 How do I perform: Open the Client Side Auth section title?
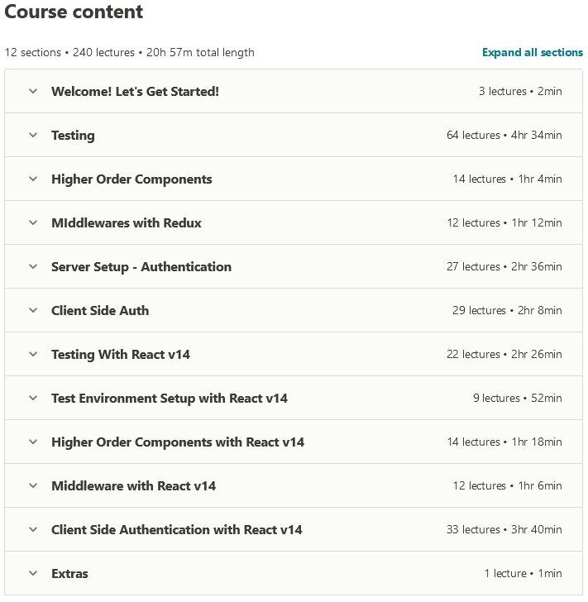pyautogui.click(x=100, y=310)
